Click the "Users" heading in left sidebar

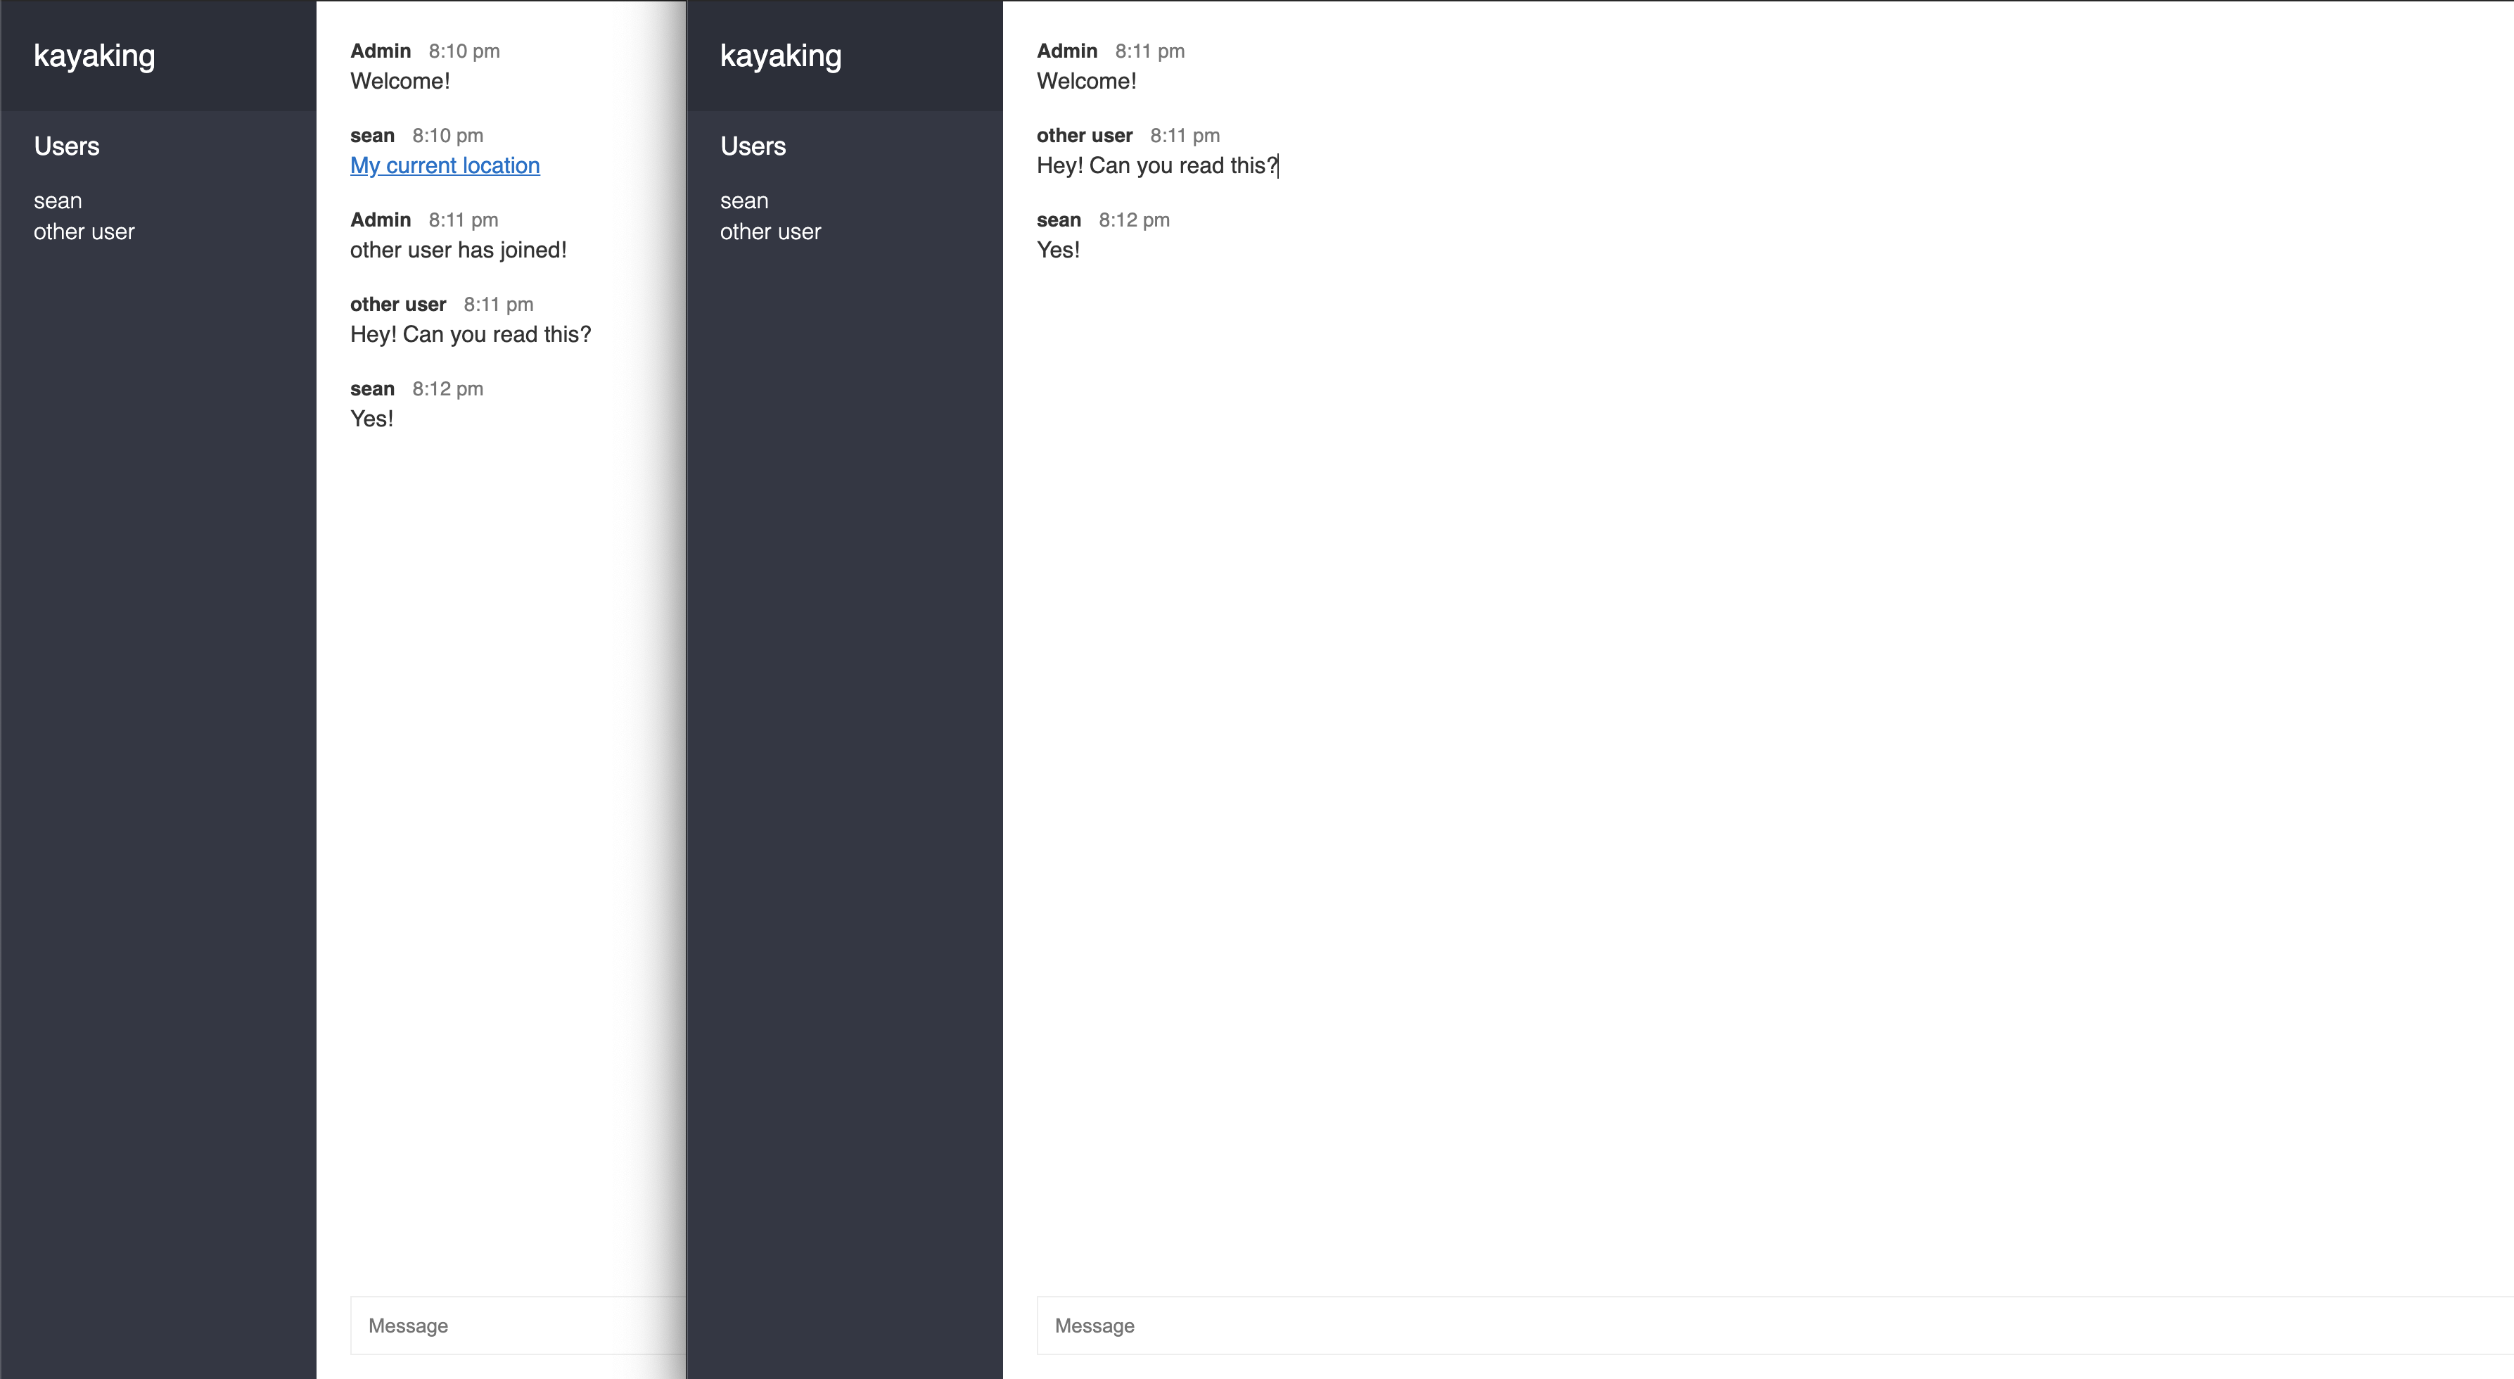65,146
